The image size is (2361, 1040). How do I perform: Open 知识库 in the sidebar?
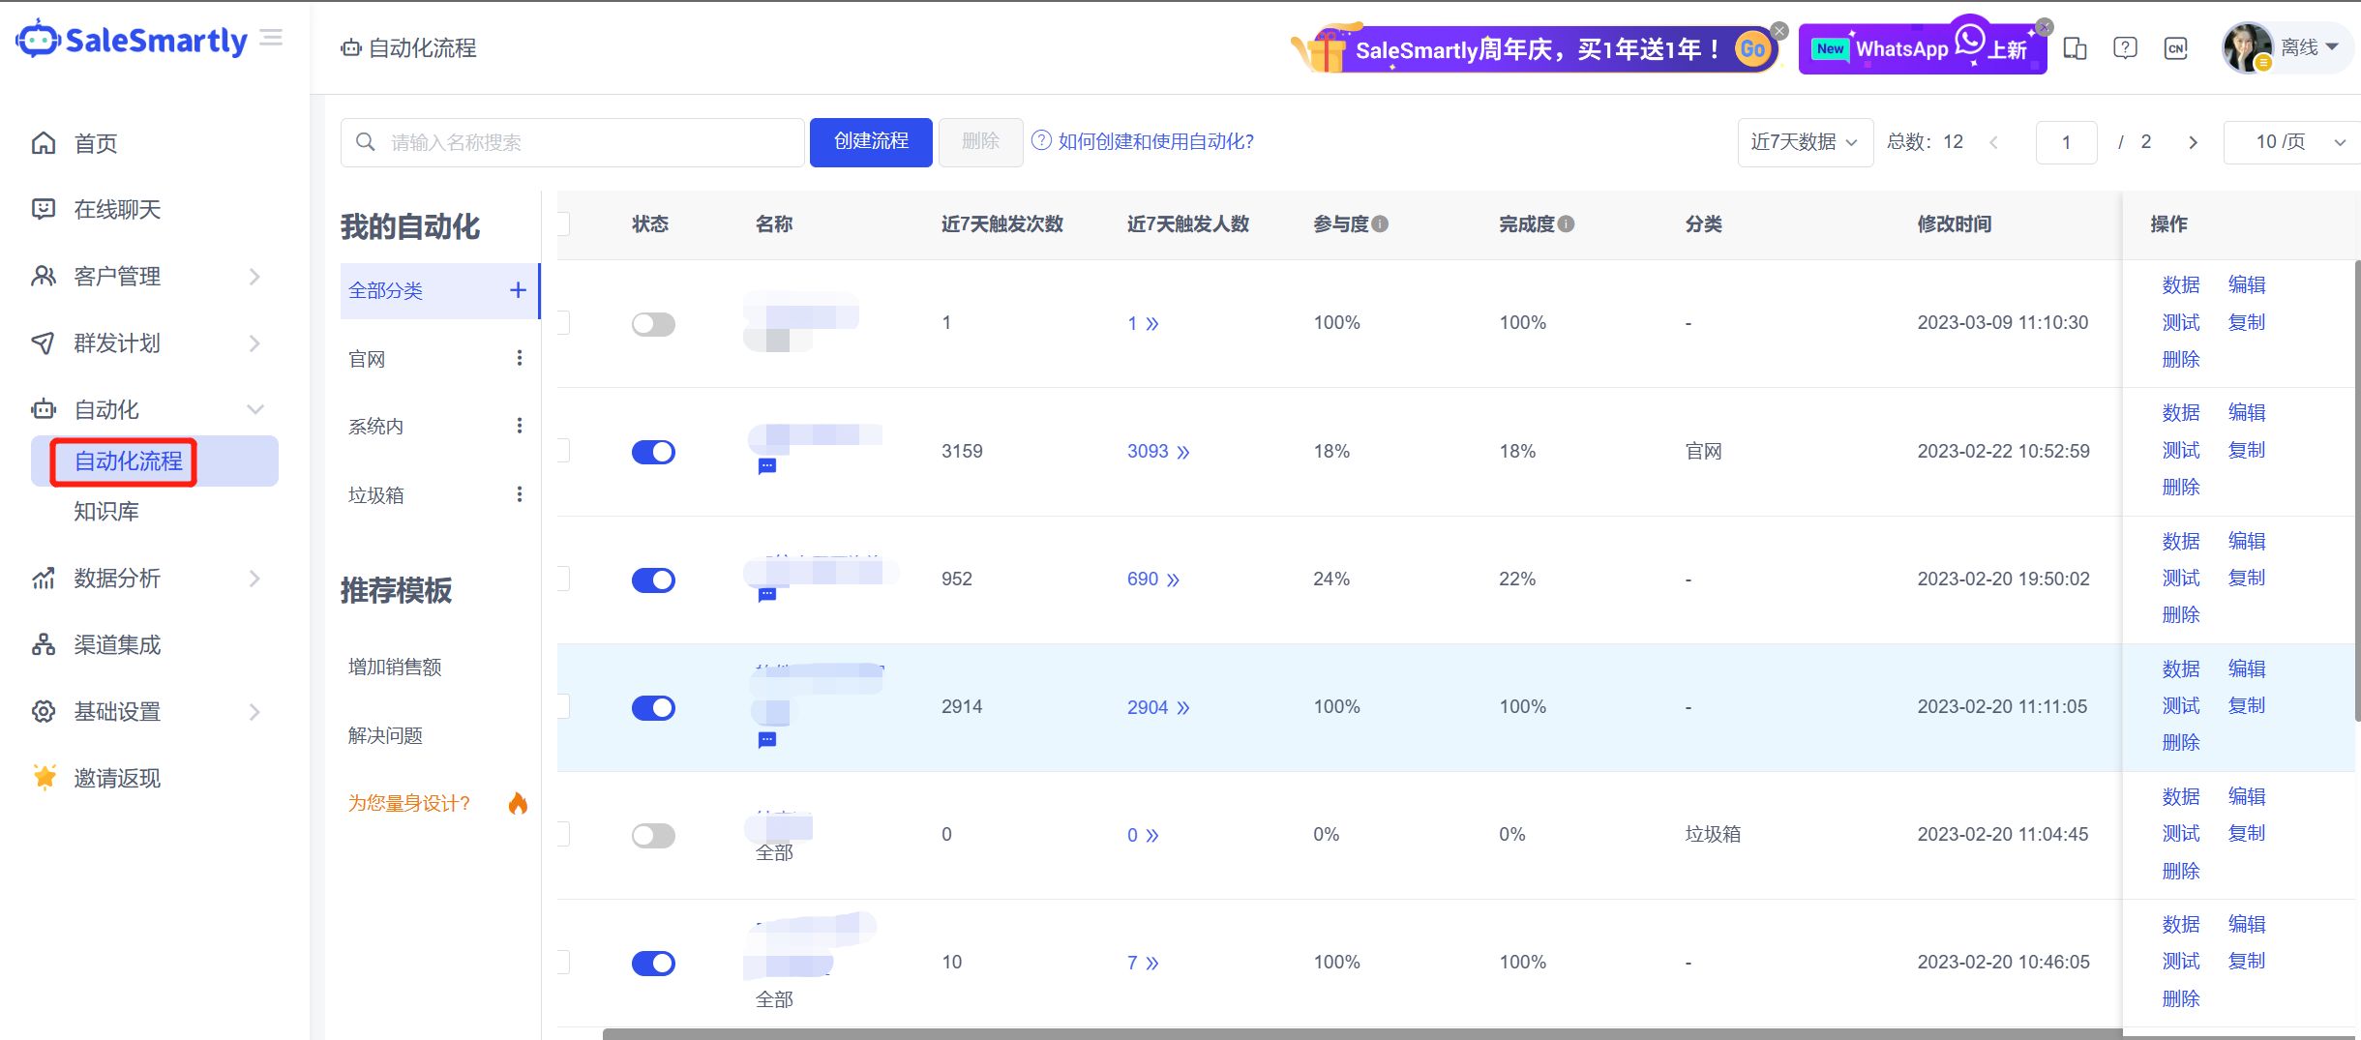click(x=106, y=511)
